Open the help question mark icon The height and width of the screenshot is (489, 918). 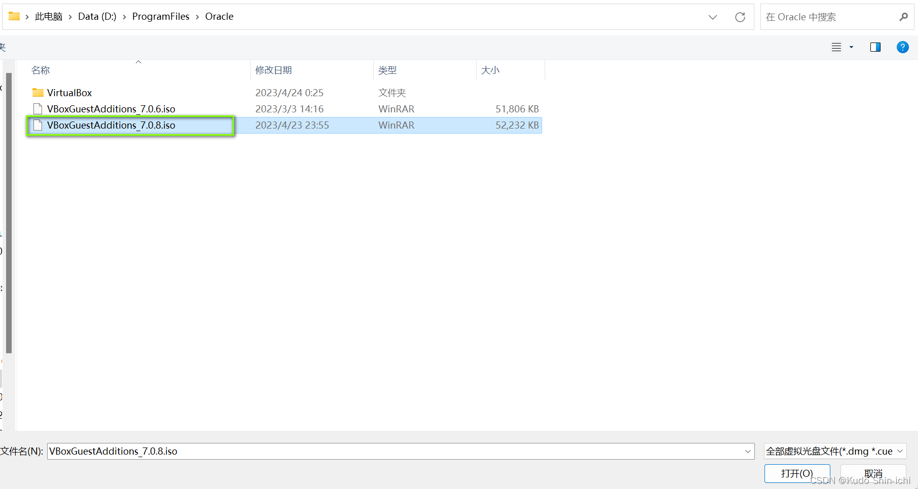(902, 47)
